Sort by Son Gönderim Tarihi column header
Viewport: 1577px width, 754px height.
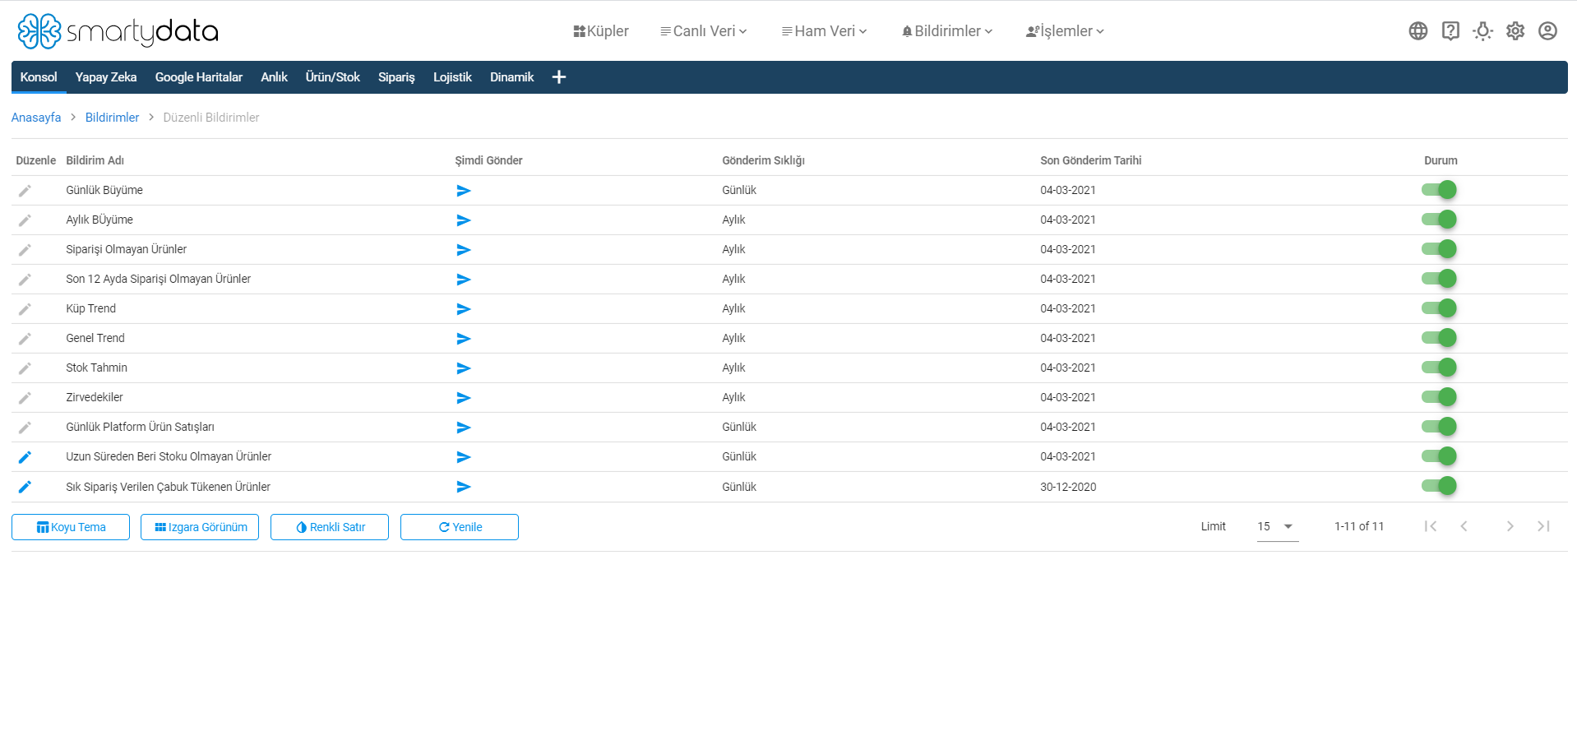(1091, 160)
